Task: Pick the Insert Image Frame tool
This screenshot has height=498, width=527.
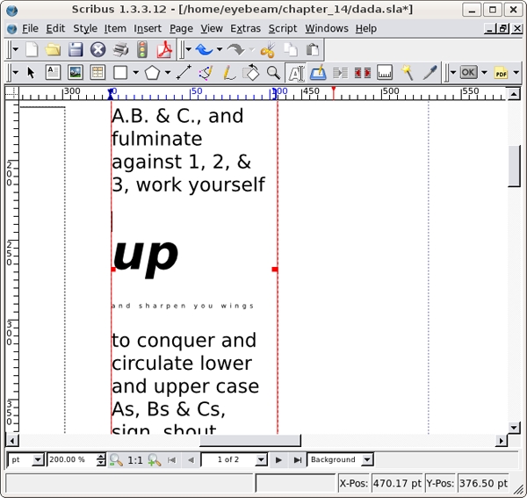Action: pos(76,73)
